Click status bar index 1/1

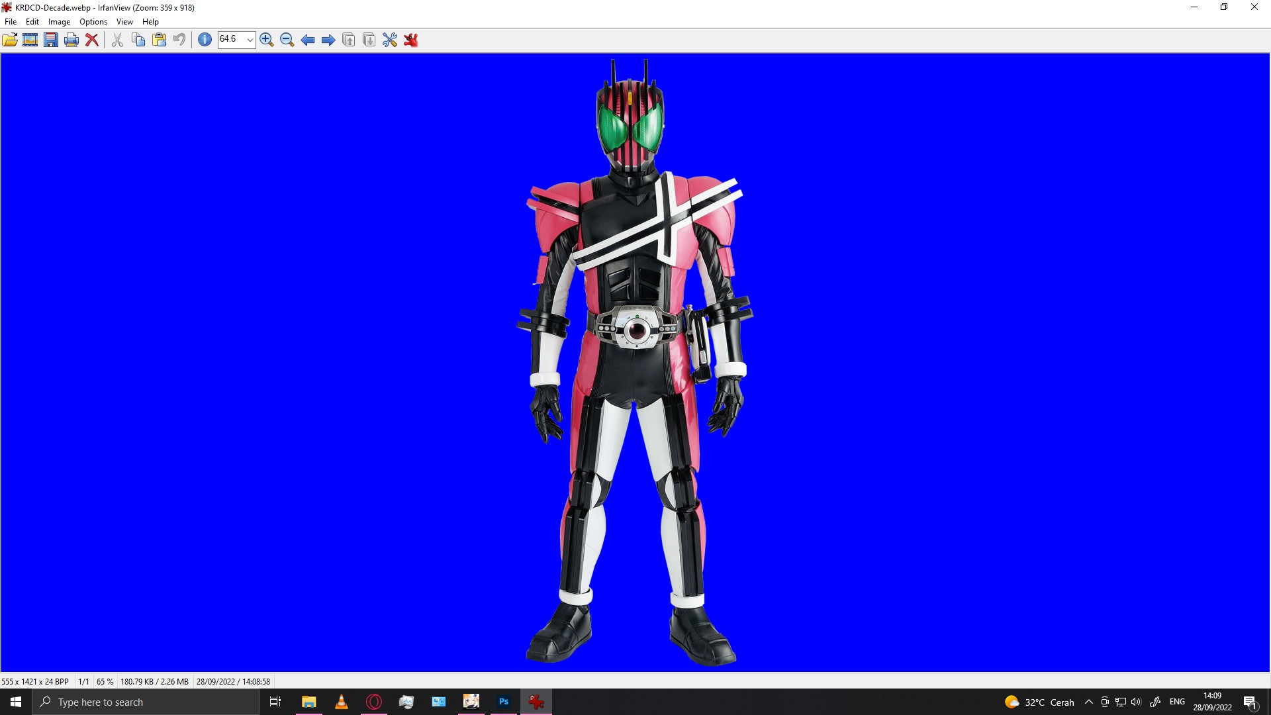click(83, 681)
